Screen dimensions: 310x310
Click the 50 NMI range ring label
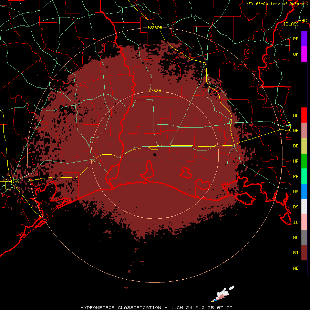coord(155,91)
